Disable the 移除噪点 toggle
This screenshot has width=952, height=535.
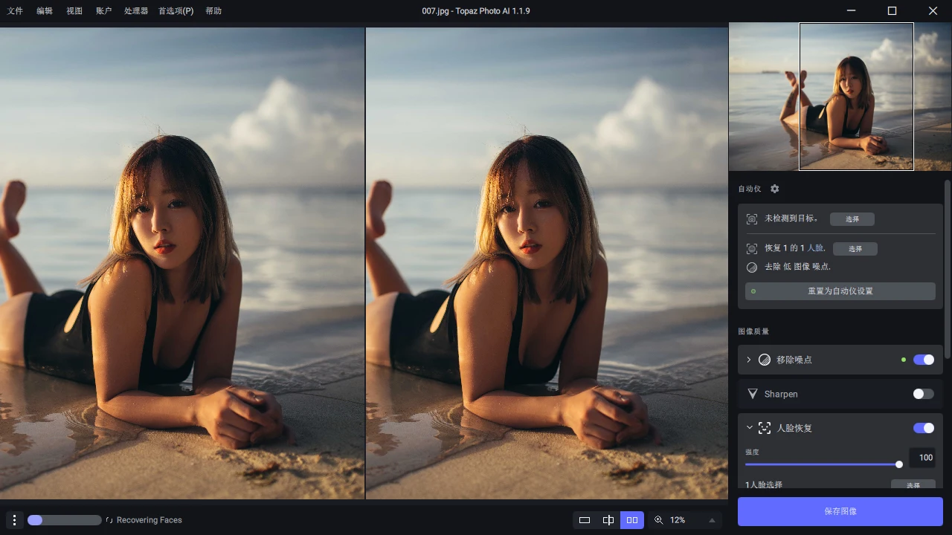(923, 360)
